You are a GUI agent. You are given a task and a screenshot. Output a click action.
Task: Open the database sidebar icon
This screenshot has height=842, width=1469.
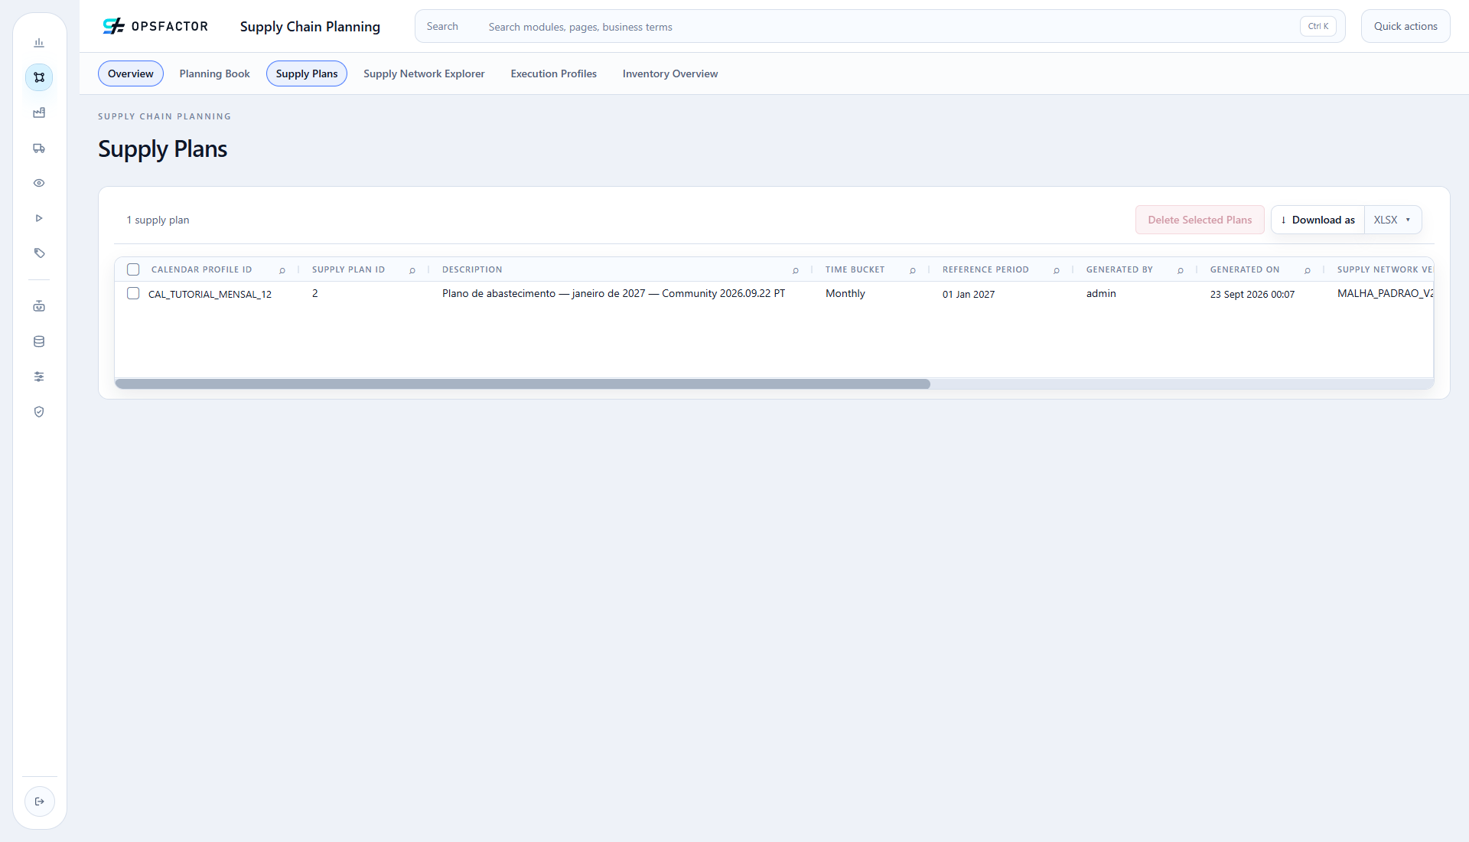tap(39, 342)
